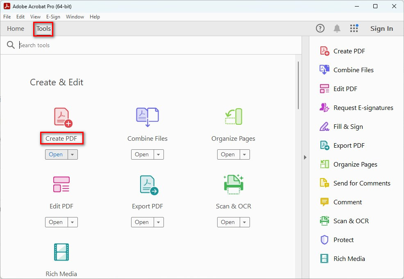
Task: Expand the Combine Files Open dropdown
Action: point(159,154)
